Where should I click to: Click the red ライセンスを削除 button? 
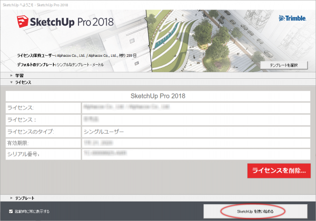pos(279,170)
